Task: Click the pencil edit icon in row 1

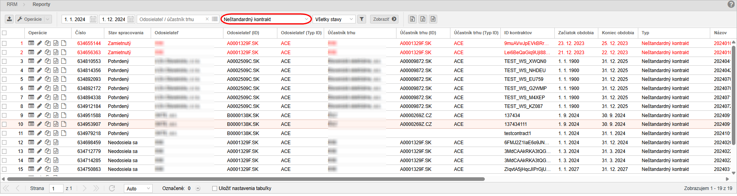Action: (x=39, y=43)
